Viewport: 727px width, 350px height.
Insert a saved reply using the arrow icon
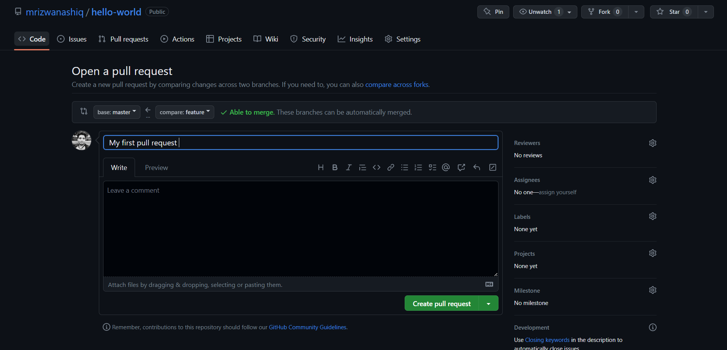point(477,167)
